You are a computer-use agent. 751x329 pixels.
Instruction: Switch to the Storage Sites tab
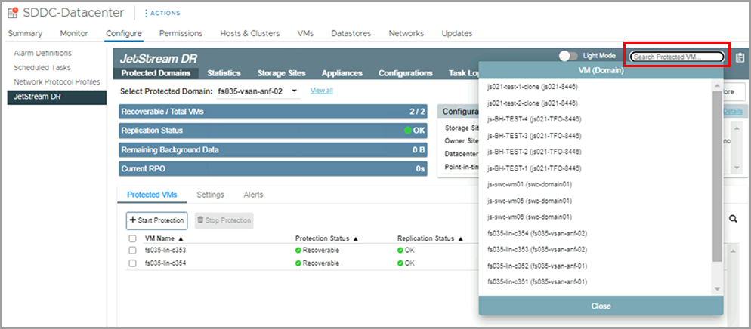click(x=281, y=73)
